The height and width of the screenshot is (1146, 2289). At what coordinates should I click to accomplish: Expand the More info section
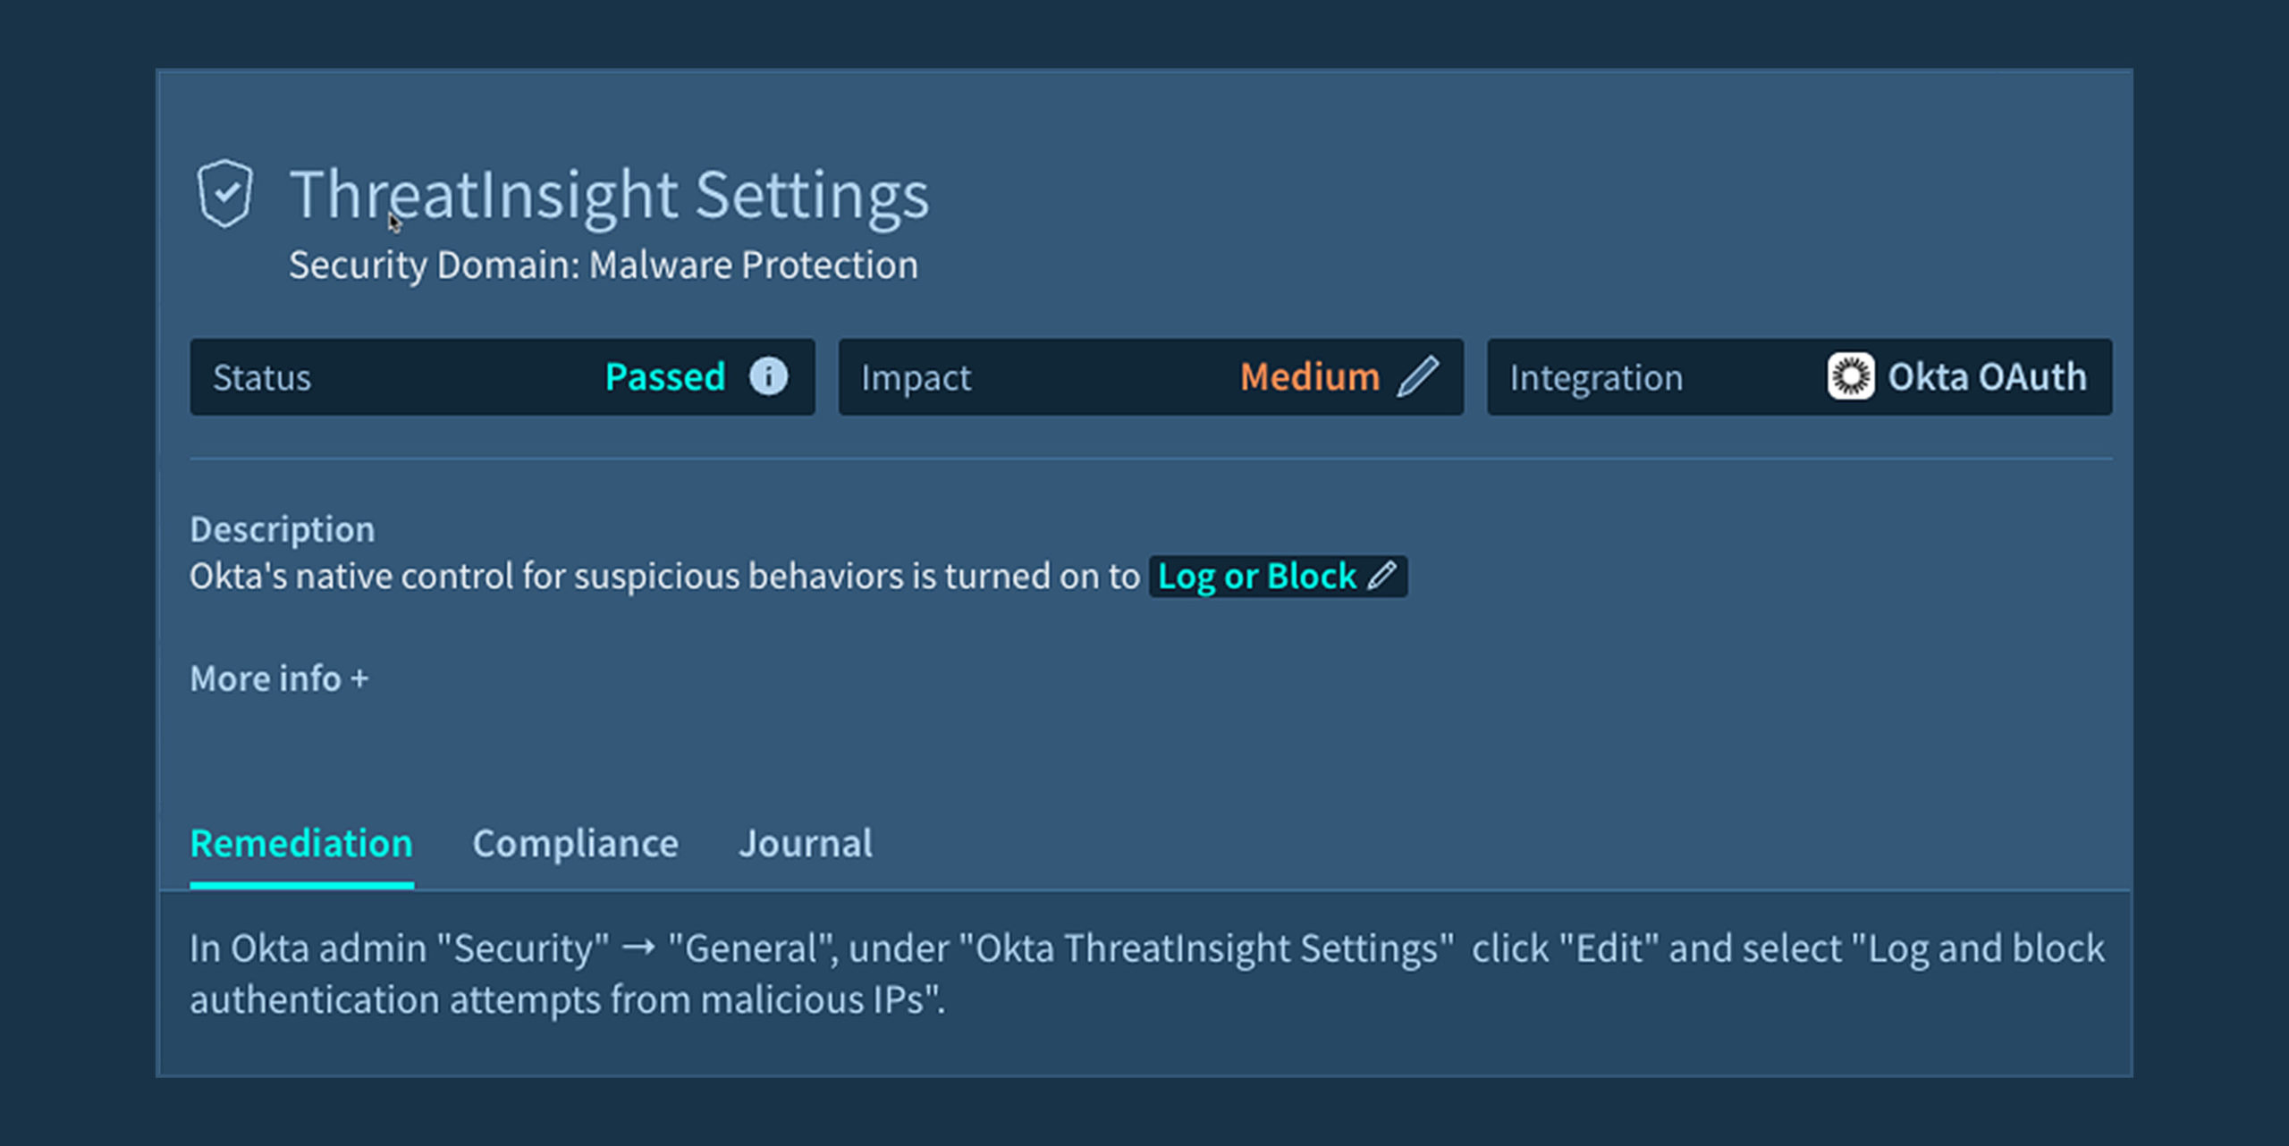279,678
